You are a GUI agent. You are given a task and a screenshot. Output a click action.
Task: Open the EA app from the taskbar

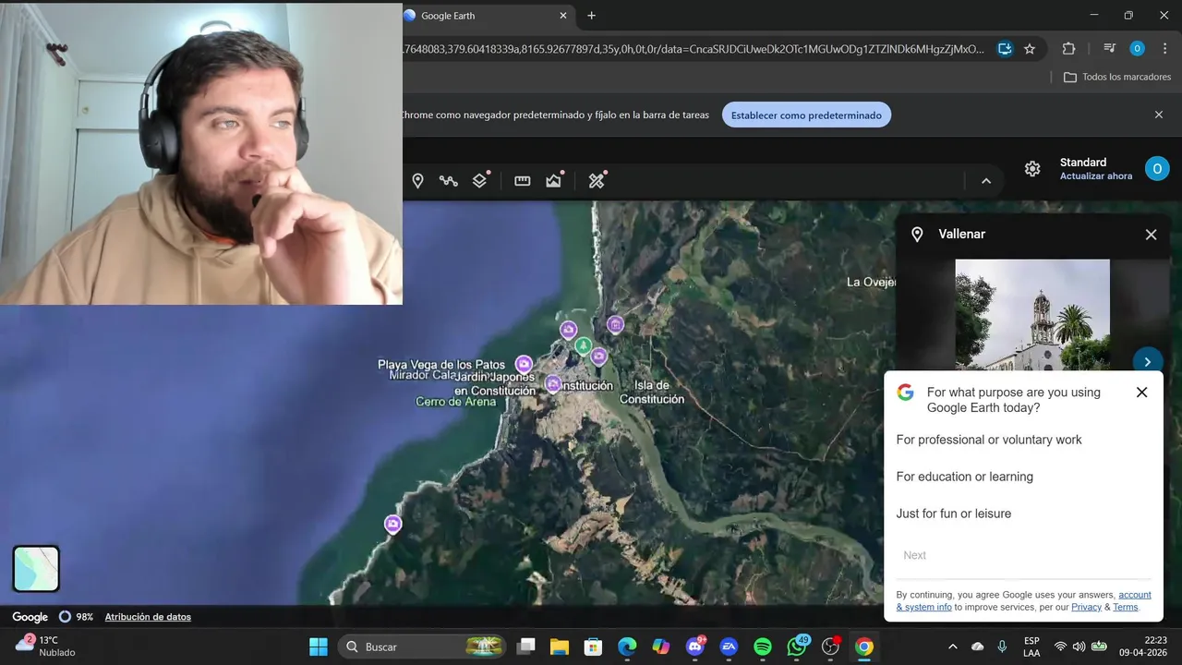point(729,647)
